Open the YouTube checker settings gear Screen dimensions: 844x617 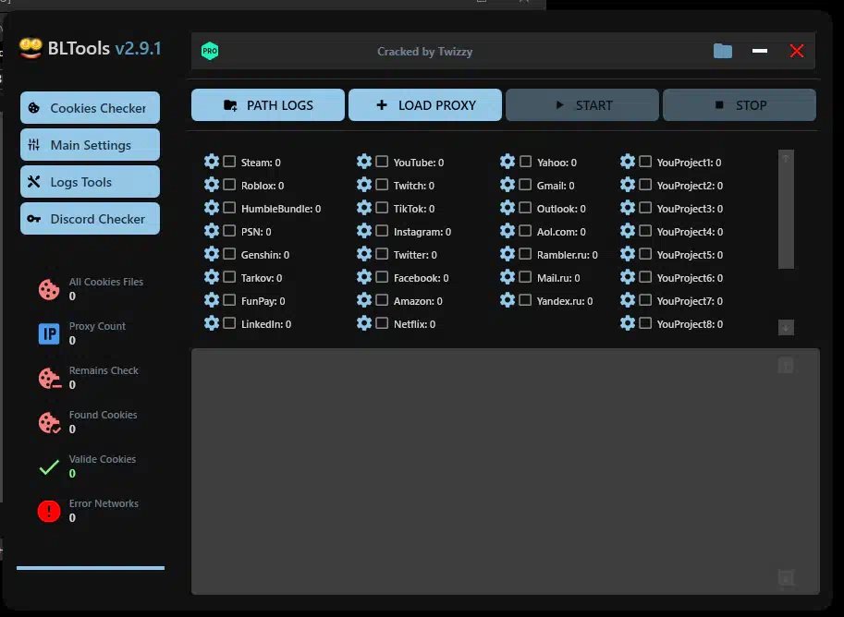364,161
